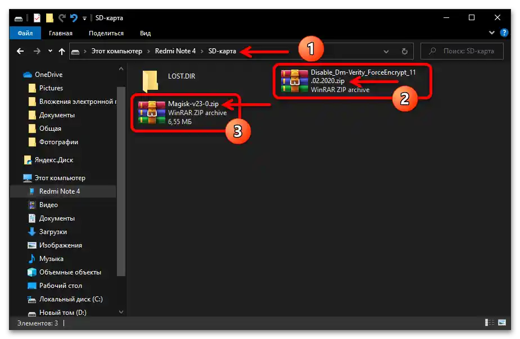520x339 pixels.
Task: Open Вложения электронной folder in the sidebar
Action: [x=78, y=102]
